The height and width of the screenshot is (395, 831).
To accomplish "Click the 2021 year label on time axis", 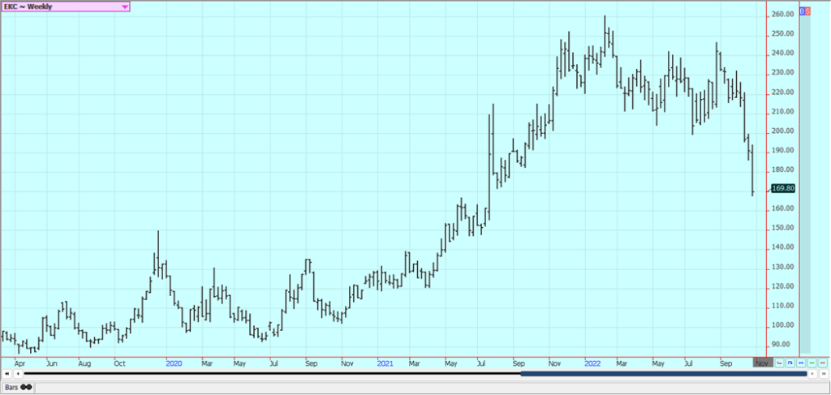I will click(385, 363).
